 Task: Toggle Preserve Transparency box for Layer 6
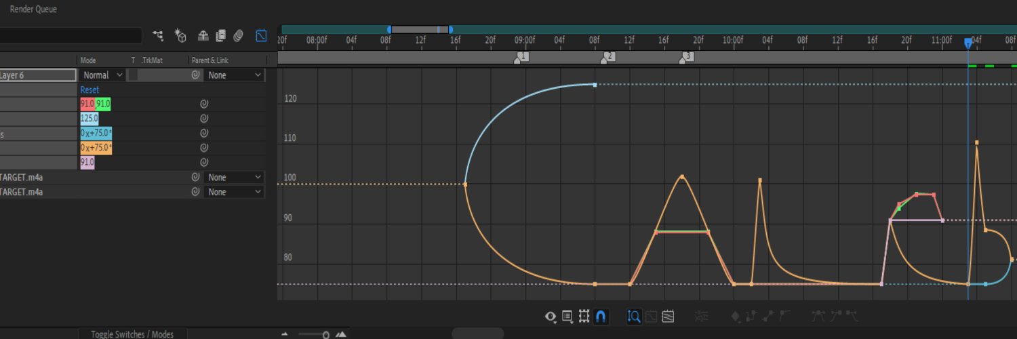[x=133, y=75]
